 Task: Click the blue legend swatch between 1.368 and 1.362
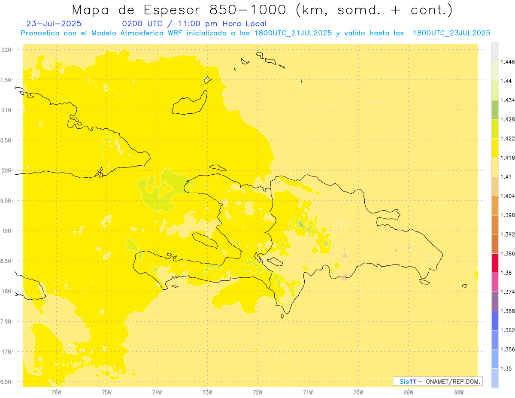point(495,320)
